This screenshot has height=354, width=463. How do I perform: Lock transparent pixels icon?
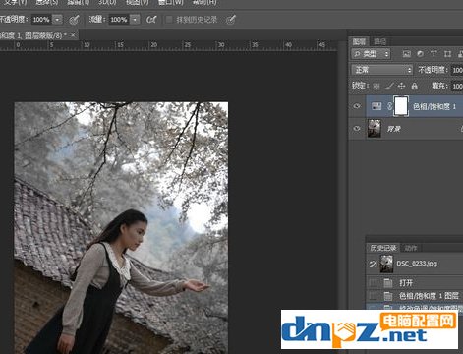376,87
